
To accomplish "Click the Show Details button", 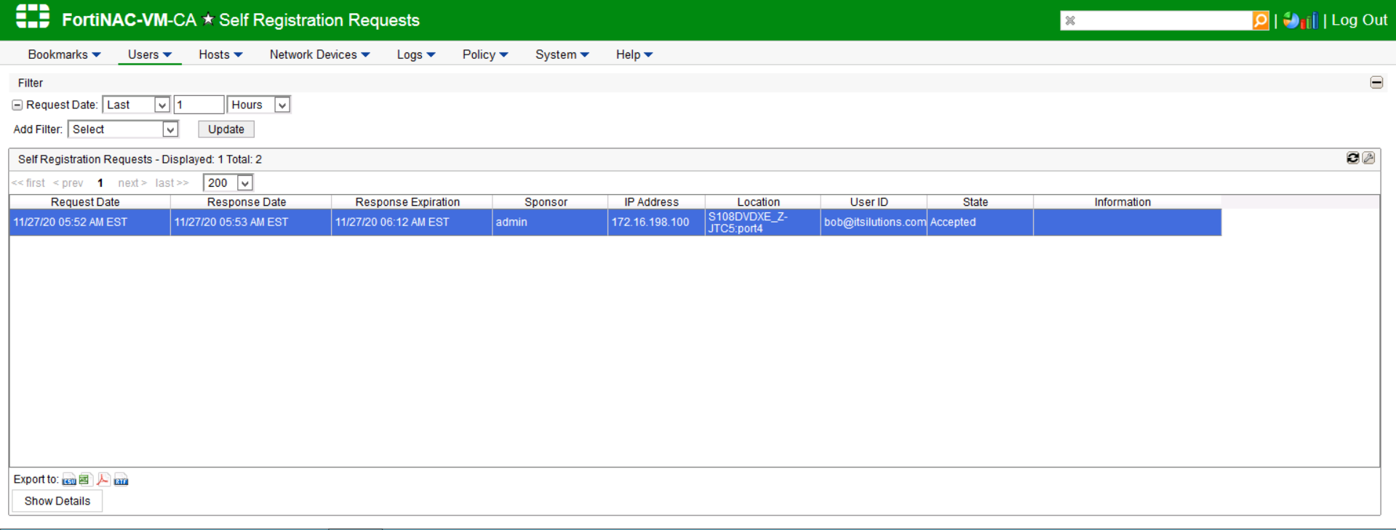I will coord(57,501).
